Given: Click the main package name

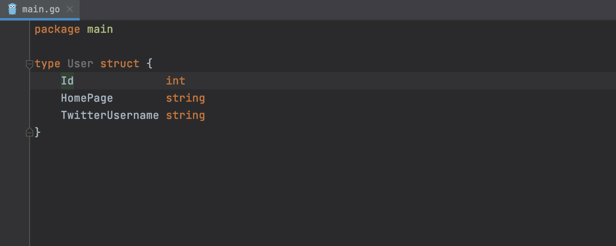Looking at the screenshot, I should [100, 30].
